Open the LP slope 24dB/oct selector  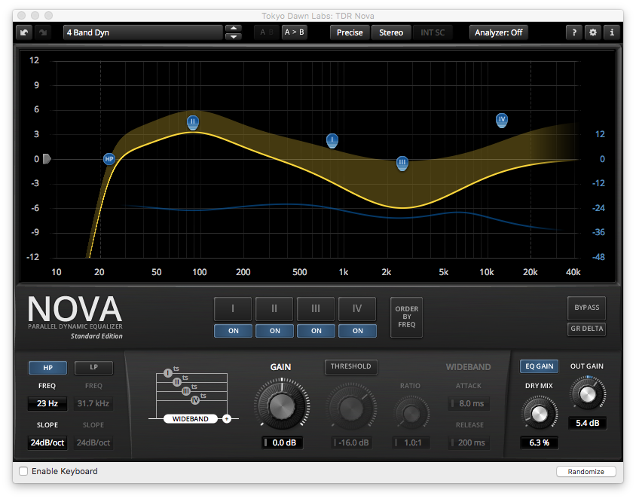(93, 442)
